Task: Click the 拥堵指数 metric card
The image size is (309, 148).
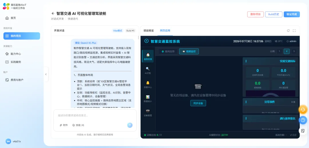Action: [x=257, y=85]
